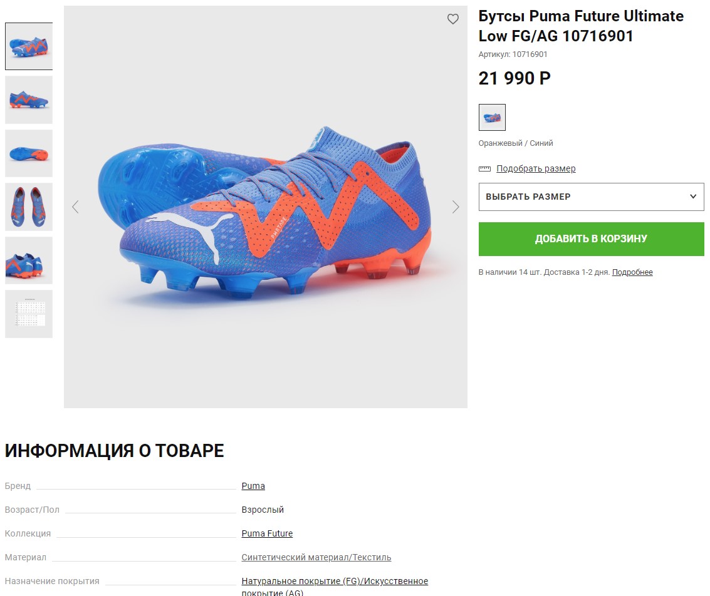The width and height of the screenshot is (710, 596).
Task: Open the 'Puma Future' collection link
Action: [267, 534]
